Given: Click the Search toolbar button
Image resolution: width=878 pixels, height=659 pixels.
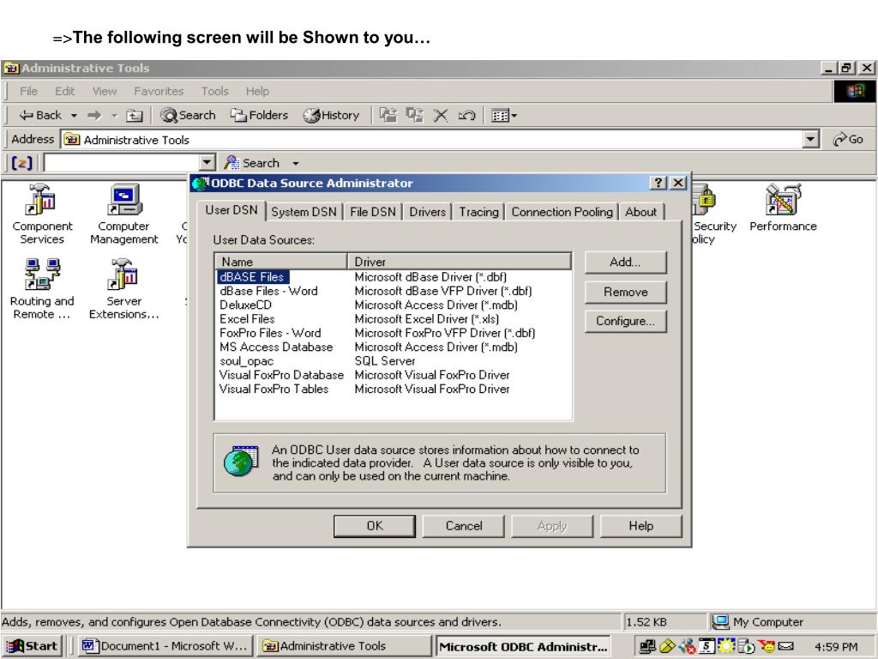Looking at the screenshot, I should [x=188, y=116].
